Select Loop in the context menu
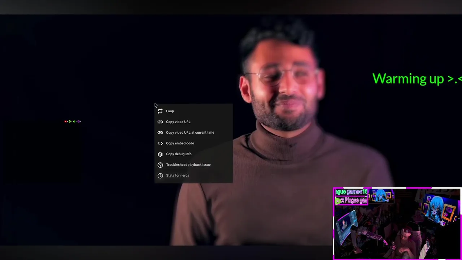 (x=193, y=111)
